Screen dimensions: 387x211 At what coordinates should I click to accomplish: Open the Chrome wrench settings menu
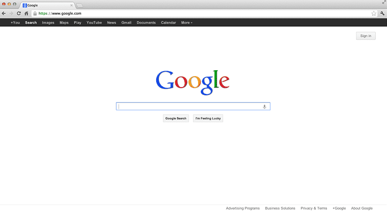(x=382, y=13)
